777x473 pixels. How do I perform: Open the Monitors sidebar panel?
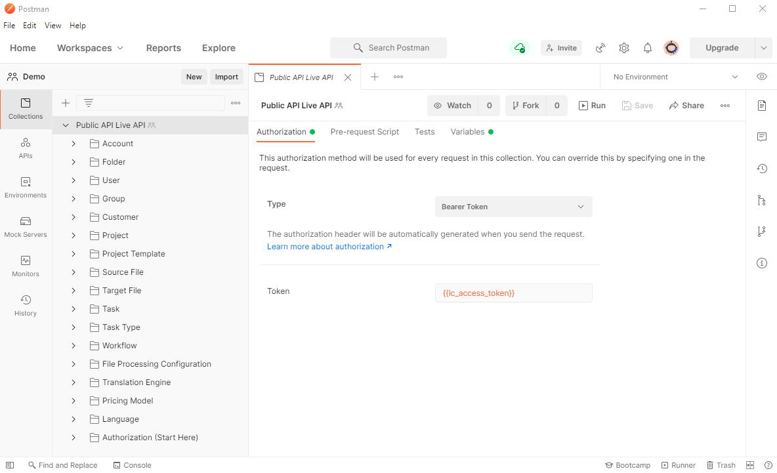(26, 266)
